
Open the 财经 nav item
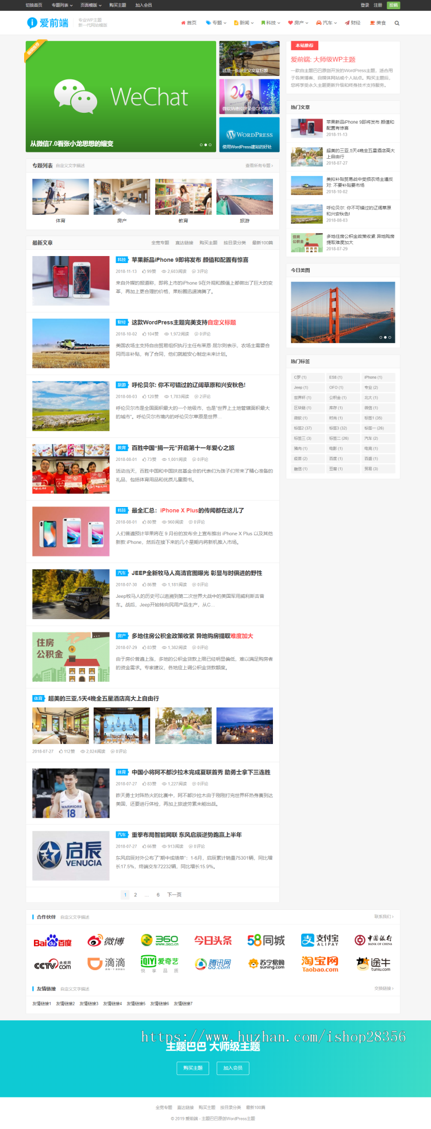[x=352, y=23]
